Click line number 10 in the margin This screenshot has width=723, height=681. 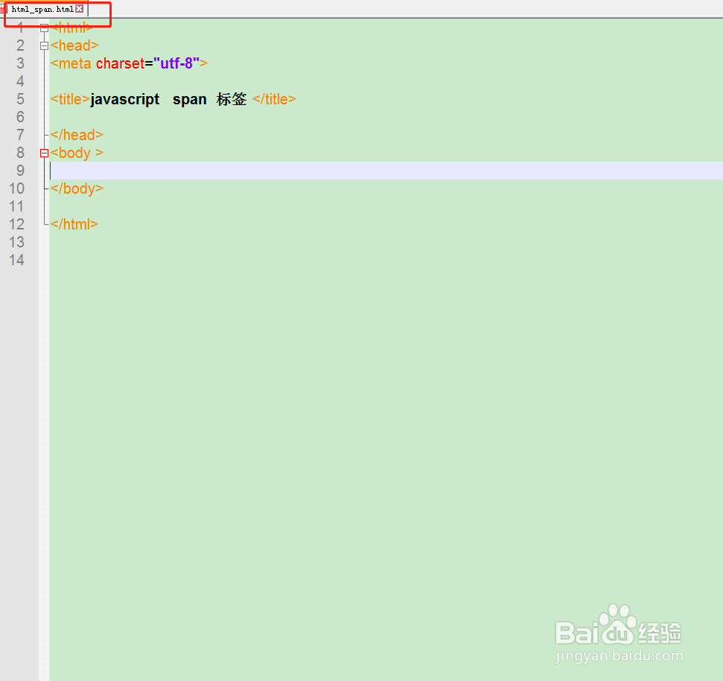(16, 189)
